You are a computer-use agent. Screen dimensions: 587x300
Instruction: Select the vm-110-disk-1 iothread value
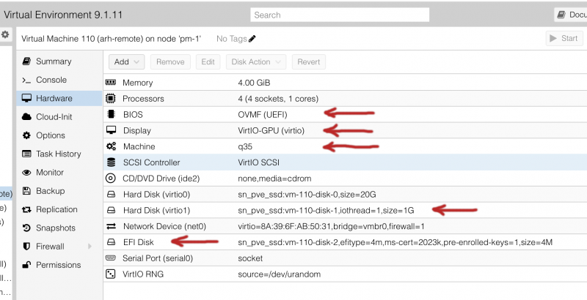[326, 211]
